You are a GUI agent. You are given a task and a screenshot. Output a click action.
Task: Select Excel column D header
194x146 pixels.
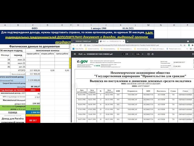point(48,25)
